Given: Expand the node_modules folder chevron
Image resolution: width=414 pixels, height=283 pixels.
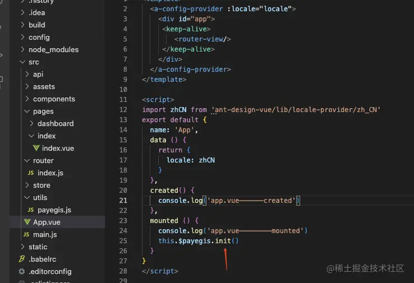Looking at the screenshot, I should click(22, 49).
